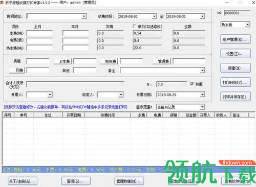Screen dimensions: 256x187
Task: Toggle the 取整 checkbox
Action: click(x=192, y=84)
